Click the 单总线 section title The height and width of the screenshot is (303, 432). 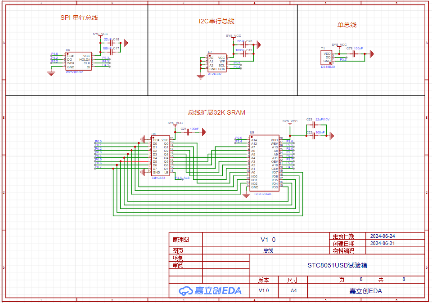coord(347,25)
